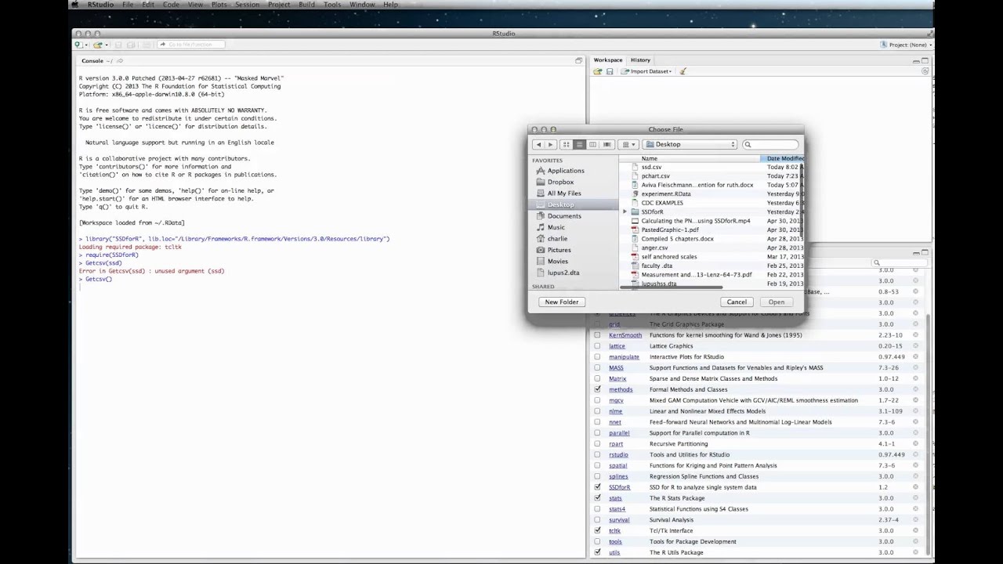Expand the SSDforR folder disclosure triangle
This screenshot has width=1003, height=564.
[x=625, y=211]
